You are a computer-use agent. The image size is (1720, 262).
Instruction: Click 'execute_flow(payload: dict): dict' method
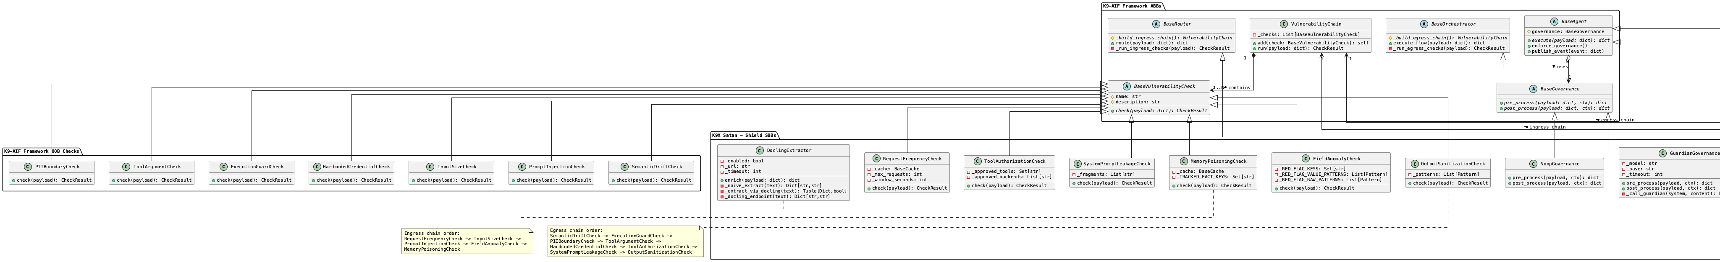coord(1439,43)
